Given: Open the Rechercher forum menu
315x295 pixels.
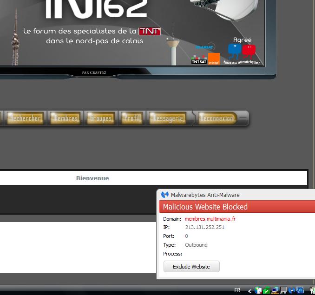Looking at the screenshot, I should pyautogui.click(x=26, y=118).
